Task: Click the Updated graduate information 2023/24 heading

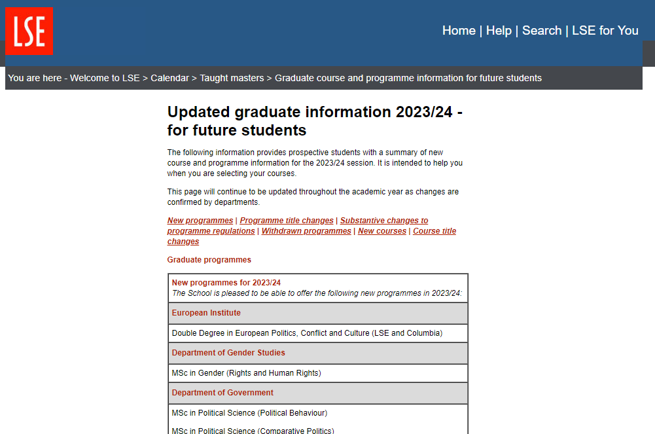Action: [315, 120]
